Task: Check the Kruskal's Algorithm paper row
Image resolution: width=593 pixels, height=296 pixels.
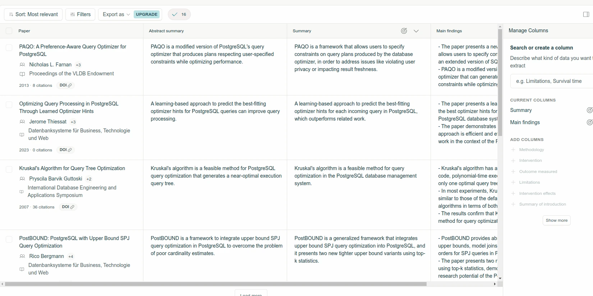Action: [9, 169]
